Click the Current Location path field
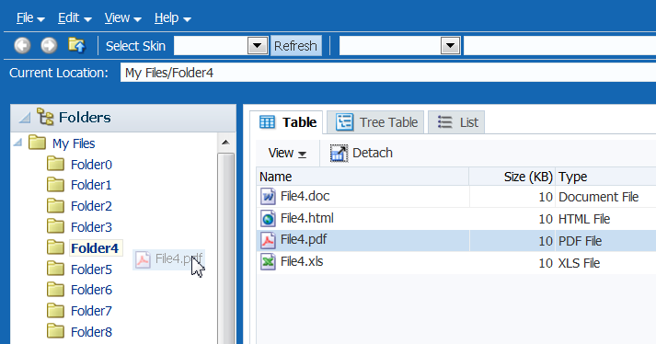 (x=388, y=73)
